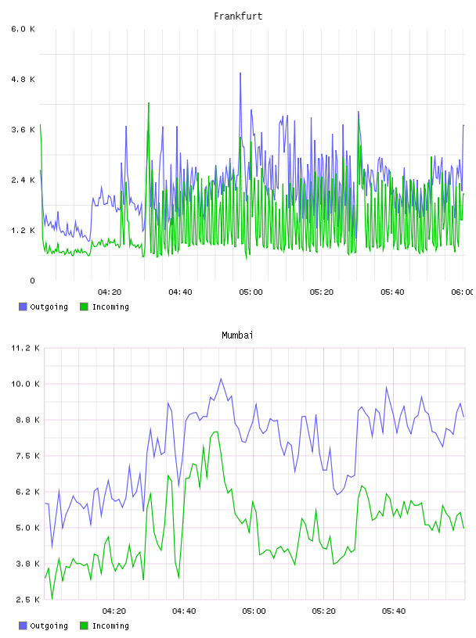Viewport: 476px width, 638px height.
Task: Click the 06:00 time label in Frankfurt
Action: click(462, 292)
